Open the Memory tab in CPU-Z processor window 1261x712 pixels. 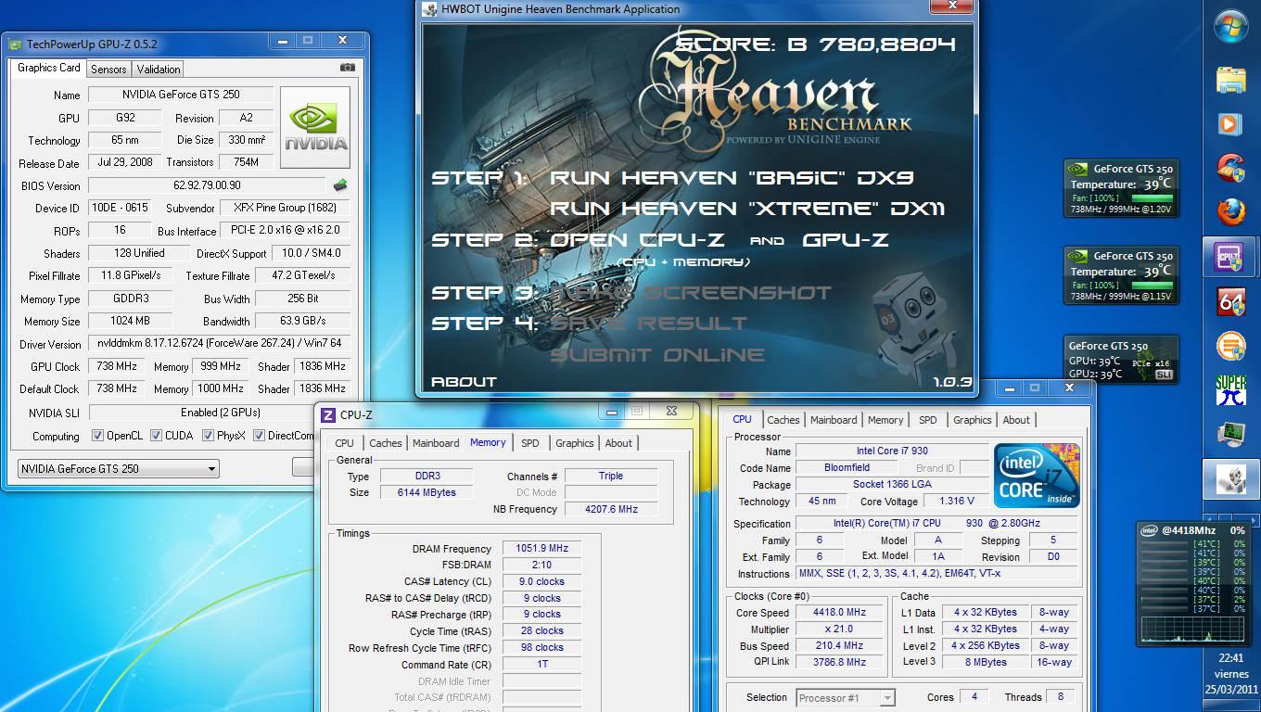[885, 420]
